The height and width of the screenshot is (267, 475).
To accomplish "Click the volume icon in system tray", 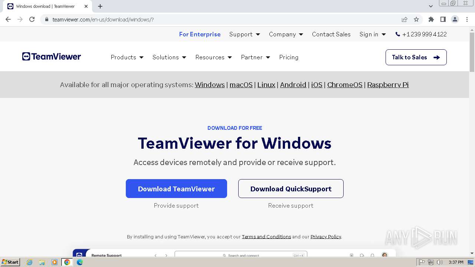I will (x=440, y=262).
